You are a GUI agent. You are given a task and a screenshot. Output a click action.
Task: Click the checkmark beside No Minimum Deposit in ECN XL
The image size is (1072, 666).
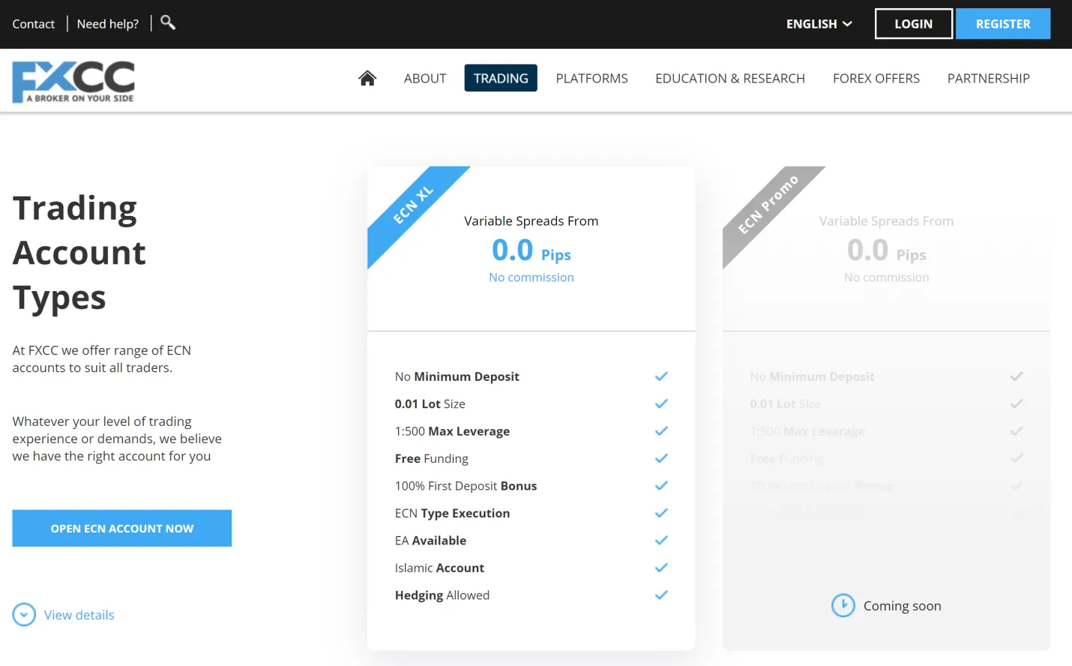(661, 376)
